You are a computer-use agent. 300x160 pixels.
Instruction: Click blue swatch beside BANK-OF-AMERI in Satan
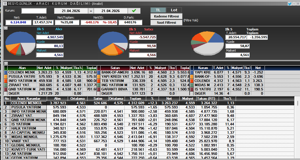(99, 72)
